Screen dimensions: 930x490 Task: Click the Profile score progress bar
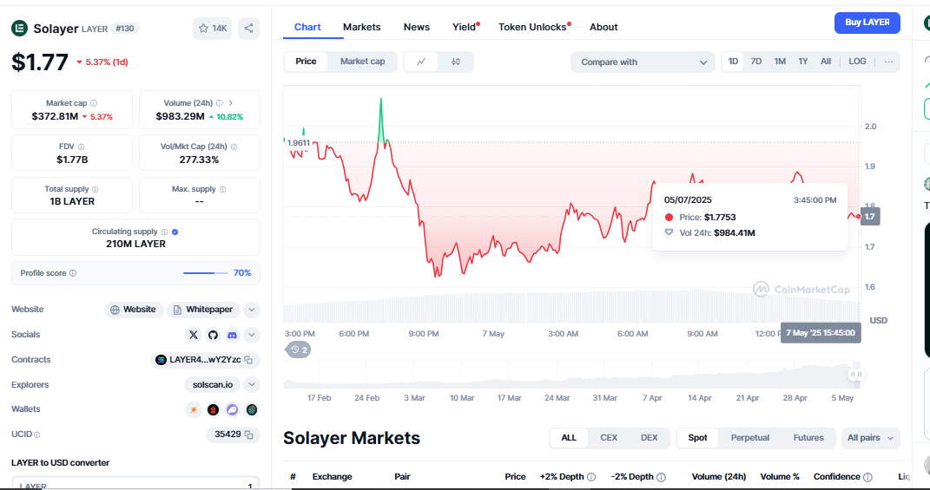point(205,273)
